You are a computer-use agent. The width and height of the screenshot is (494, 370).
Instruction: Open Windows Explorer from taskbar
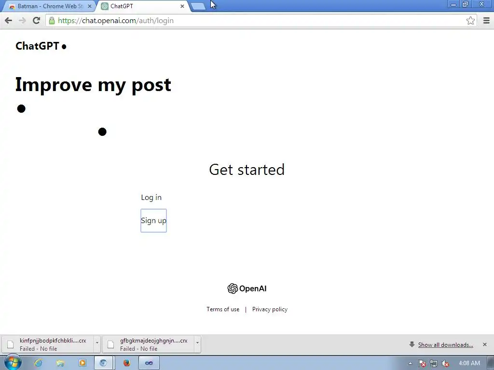pos(60,363)
